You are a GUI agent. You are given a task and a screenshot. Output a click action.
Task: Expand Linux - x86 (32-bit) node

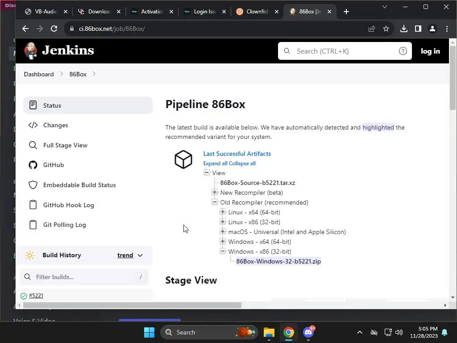point(223,222)
